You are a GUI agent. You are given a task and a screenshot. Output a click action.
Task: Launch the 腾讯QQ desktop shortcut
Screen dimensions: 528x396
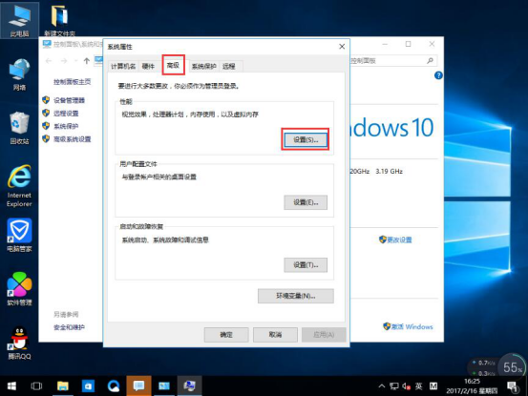tap(19, 343)
